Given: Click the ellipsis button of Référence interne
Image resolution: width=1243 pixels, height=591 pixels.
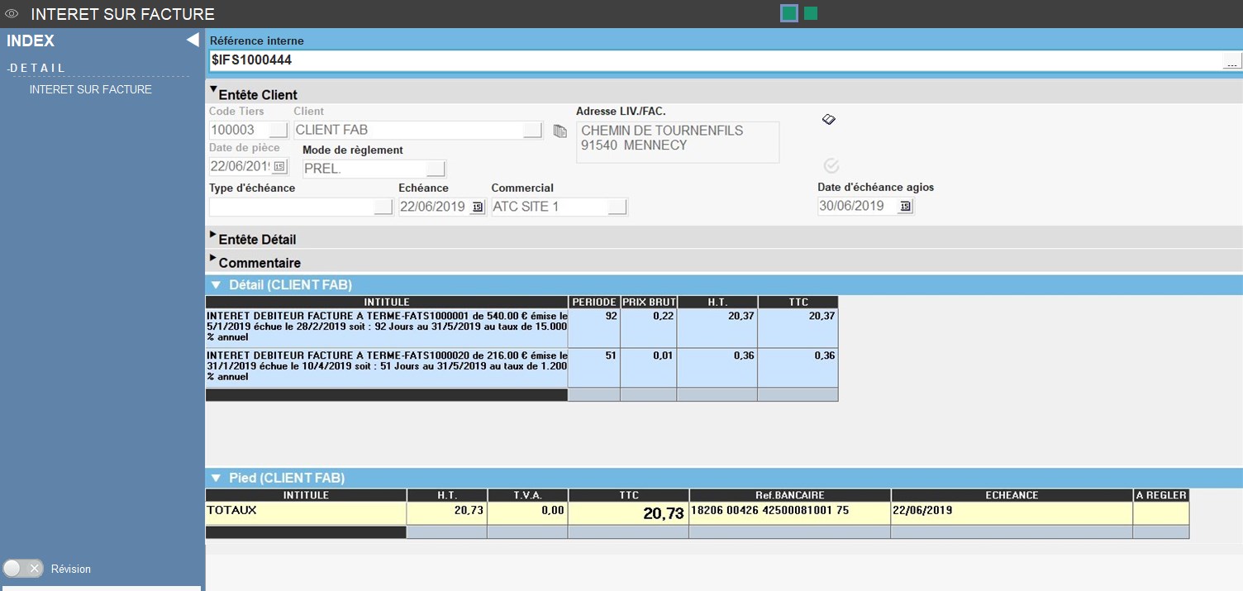Looking at the screenshot, I should click(1231, 61).
